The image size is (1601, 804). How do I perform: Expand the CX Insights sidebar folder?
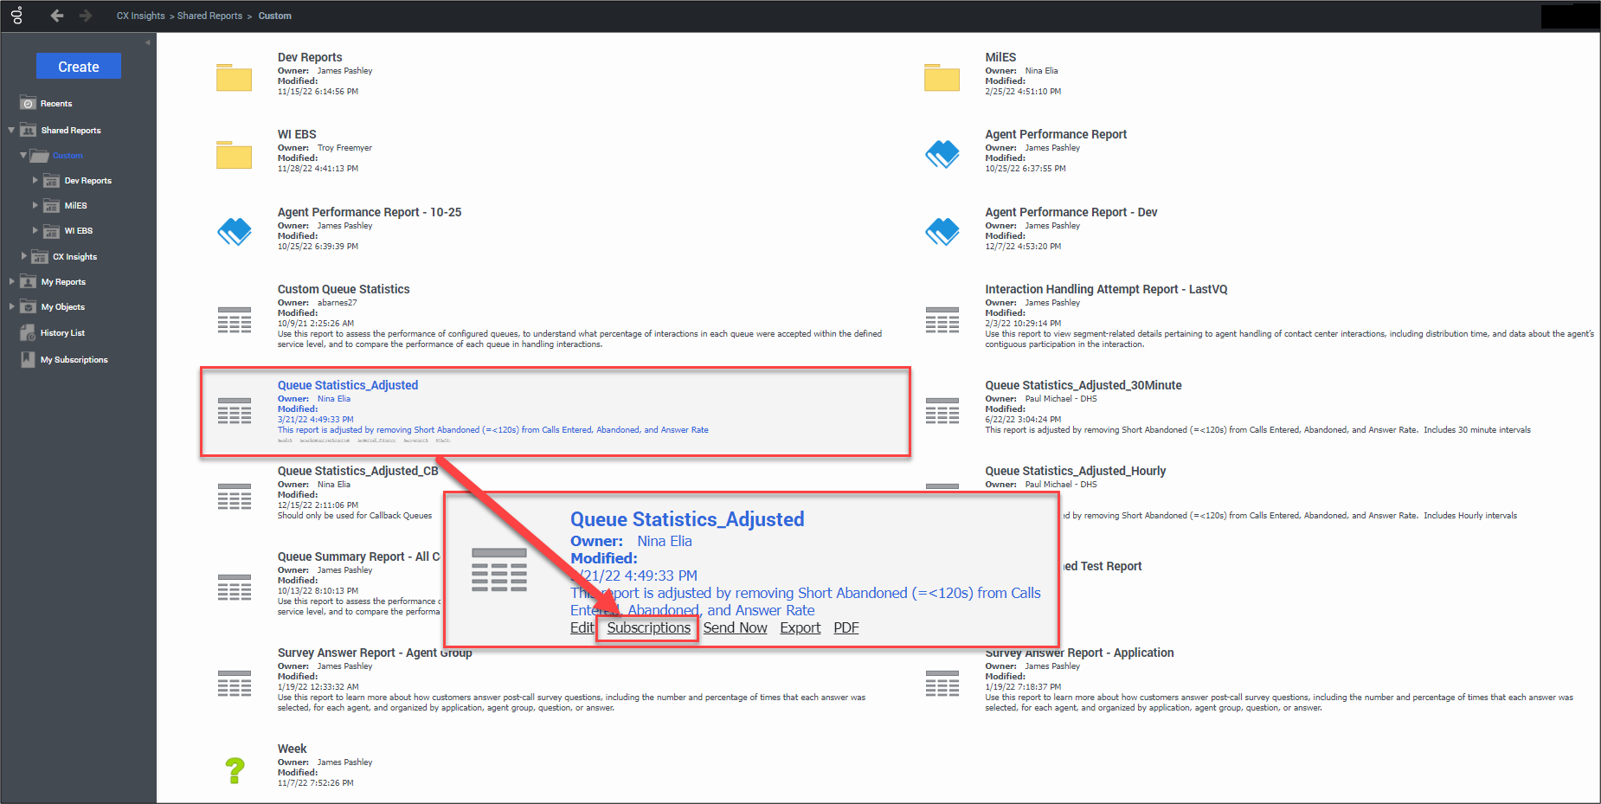point(23,257)
